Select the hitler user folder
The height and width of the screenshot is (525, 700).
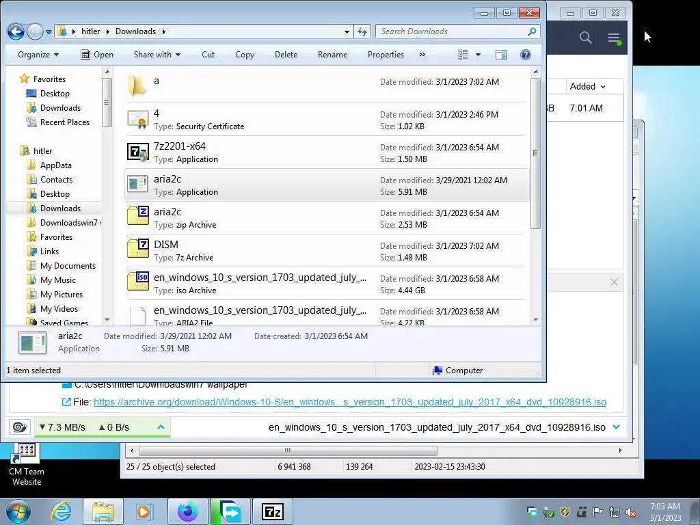36,151
